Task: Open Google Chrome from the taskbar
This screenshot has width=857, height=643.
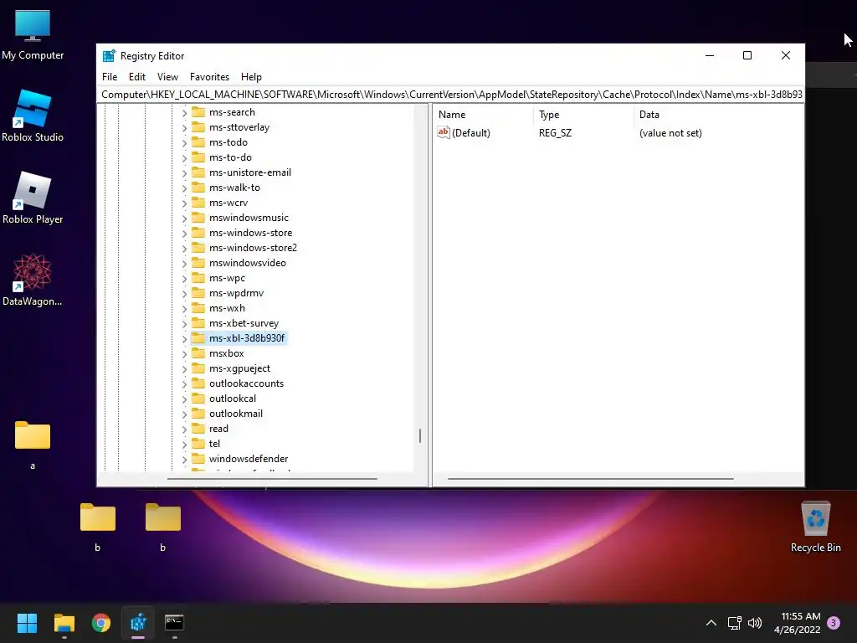Action: 101,623
